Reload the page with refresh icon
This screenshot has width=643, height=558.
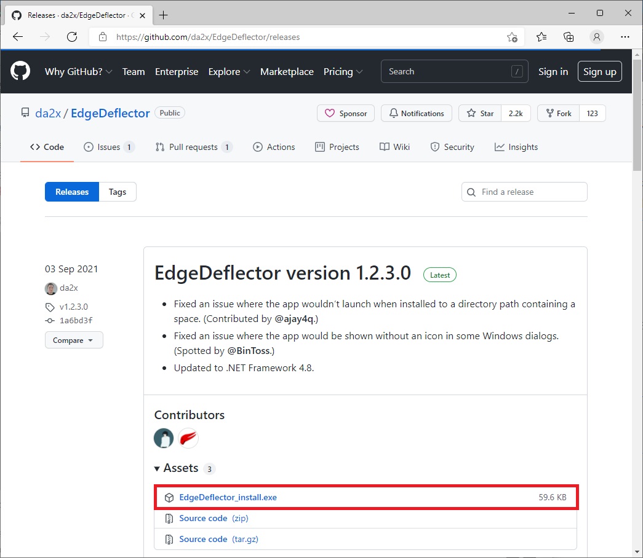[x=72, y=37]
